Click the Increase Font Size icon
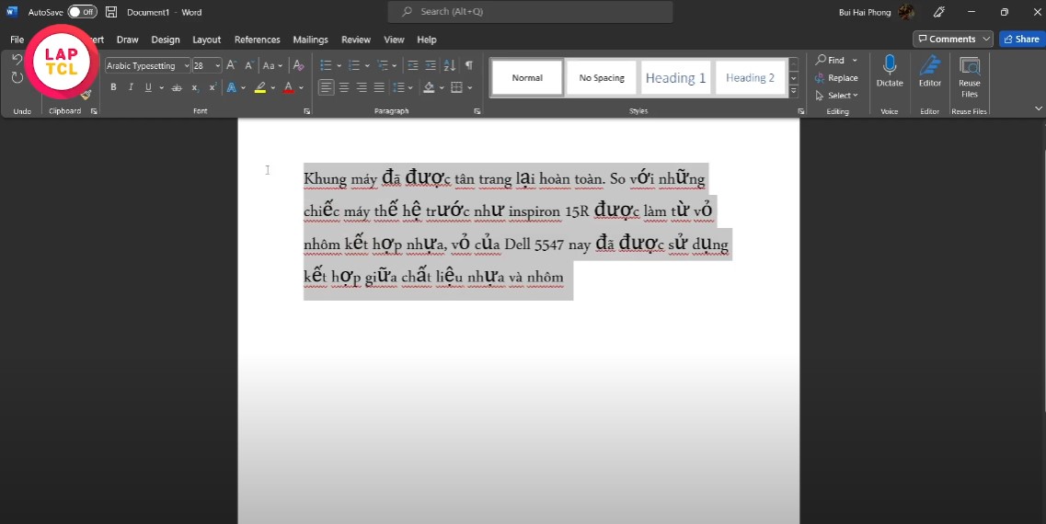 pos(231,65)
